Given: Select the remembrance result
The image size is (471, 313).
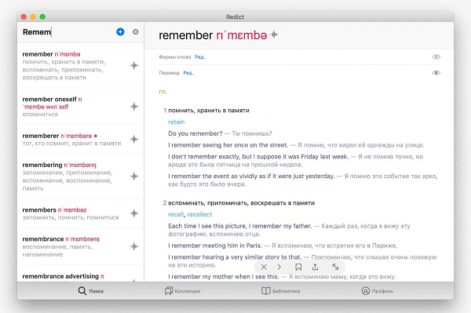Looking at the screenshot, I should pyautogui.click(x=80, y=246).
